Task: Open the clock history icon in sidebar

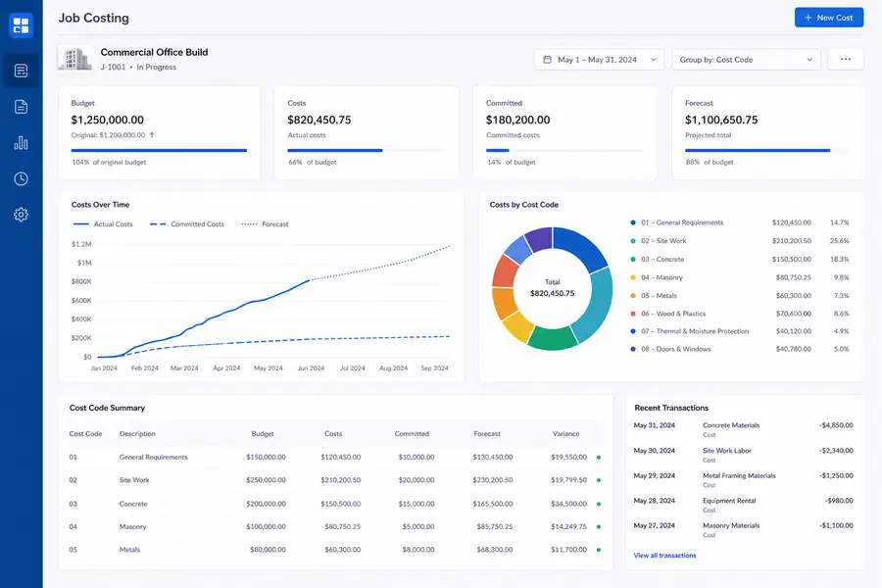Action: click(21, 179)
